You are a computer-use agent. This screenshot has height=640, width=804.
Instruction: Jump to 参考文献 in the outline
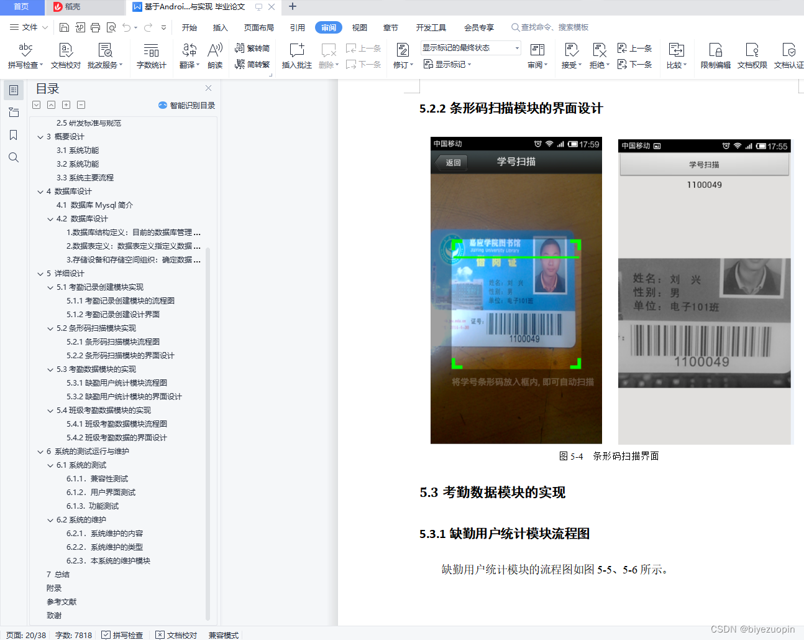(62, 602)
